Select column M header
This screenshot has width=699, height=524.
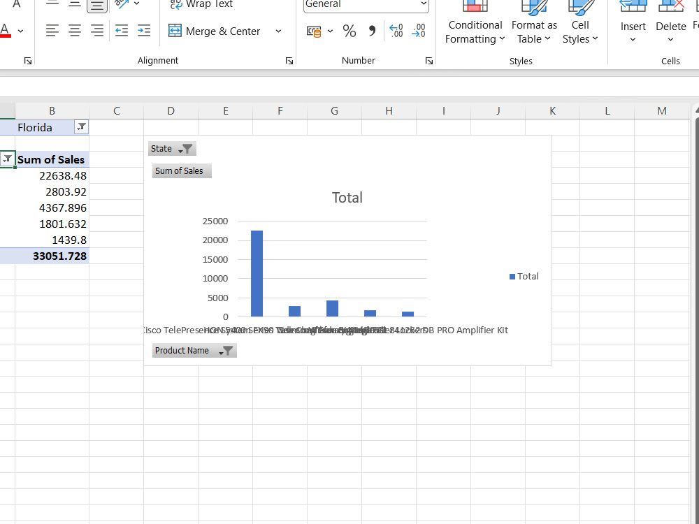[x=662, y=111]
